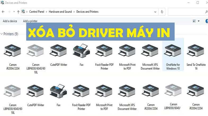Viewport: 208px width, 116px height.
Task: Select faded Canon LBP6030/6040/6018L printer in upper row
Action: pyautogui.click(x=36, y=59)
